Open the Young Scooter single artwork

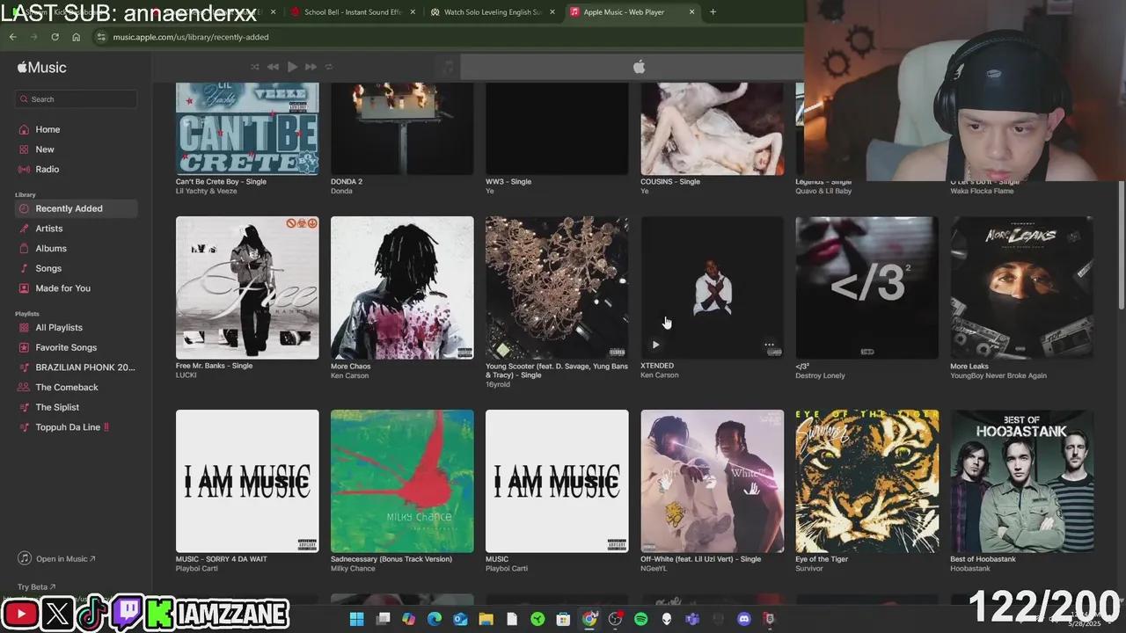pos(557,287)
